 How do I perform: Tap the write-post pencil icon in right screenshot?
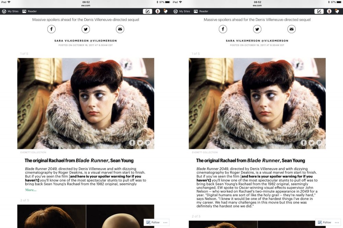pyautogui.click(x=319, y=11)
